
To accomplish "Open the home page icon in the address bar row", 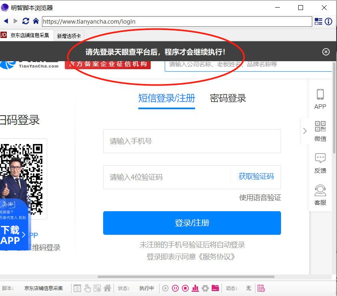I will (x=36, y=21).
